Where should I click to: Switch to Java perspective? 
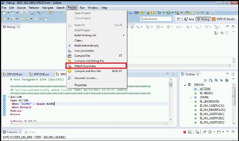(x=189, y=19)
